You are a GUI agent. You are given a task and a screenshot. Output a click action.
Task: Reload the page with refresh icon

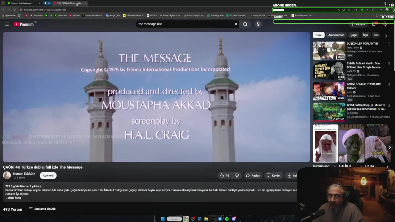click(15, 10)
